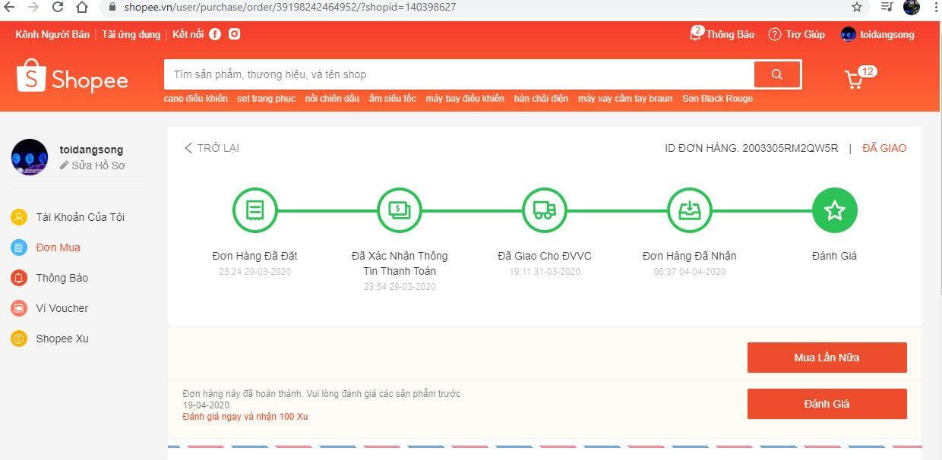Open Tài Khoản Của Tôi in sidebar
Screen dimensions: 942x460
68,217
